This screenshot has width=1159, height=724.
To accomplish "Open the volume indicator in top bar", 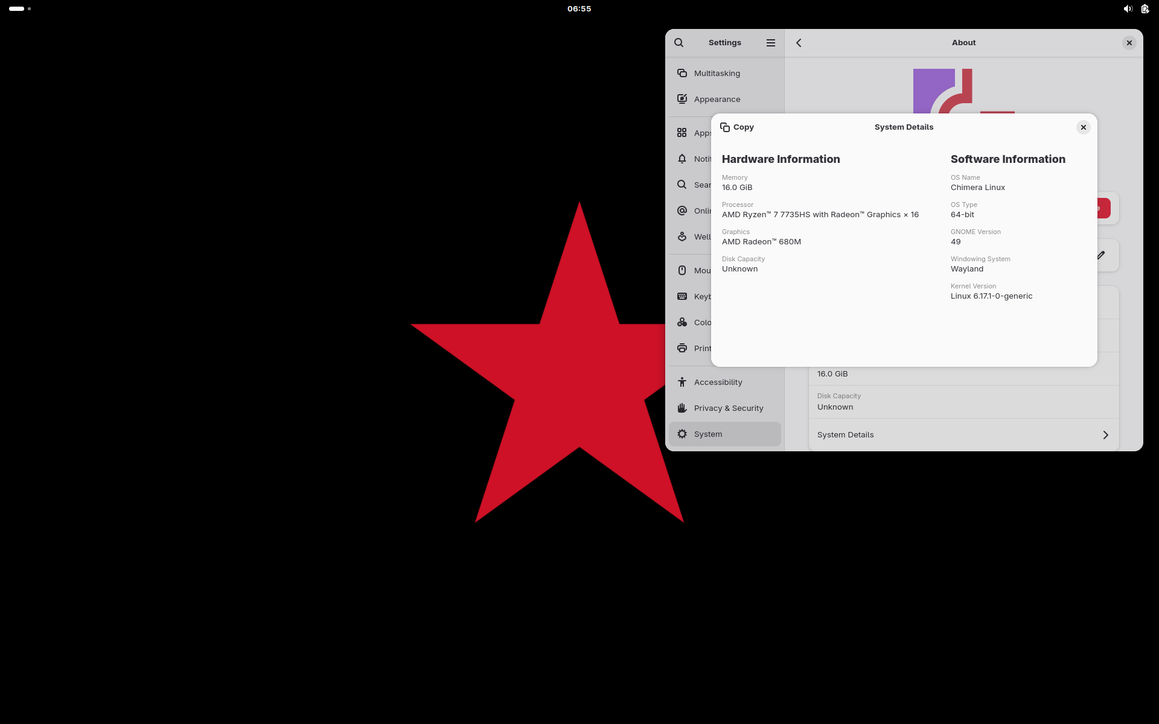I will tap(1127, 8).
